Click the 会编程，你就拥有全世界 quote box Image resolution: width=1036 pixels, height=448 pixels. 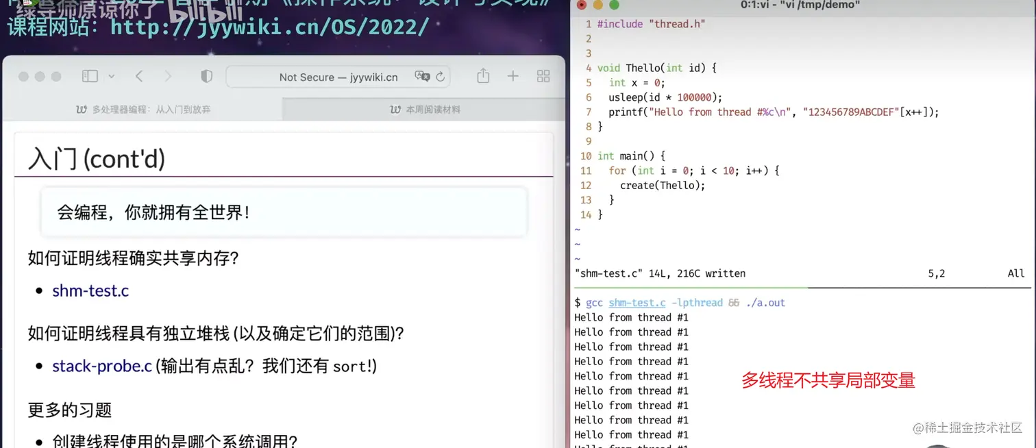[284, 212]
